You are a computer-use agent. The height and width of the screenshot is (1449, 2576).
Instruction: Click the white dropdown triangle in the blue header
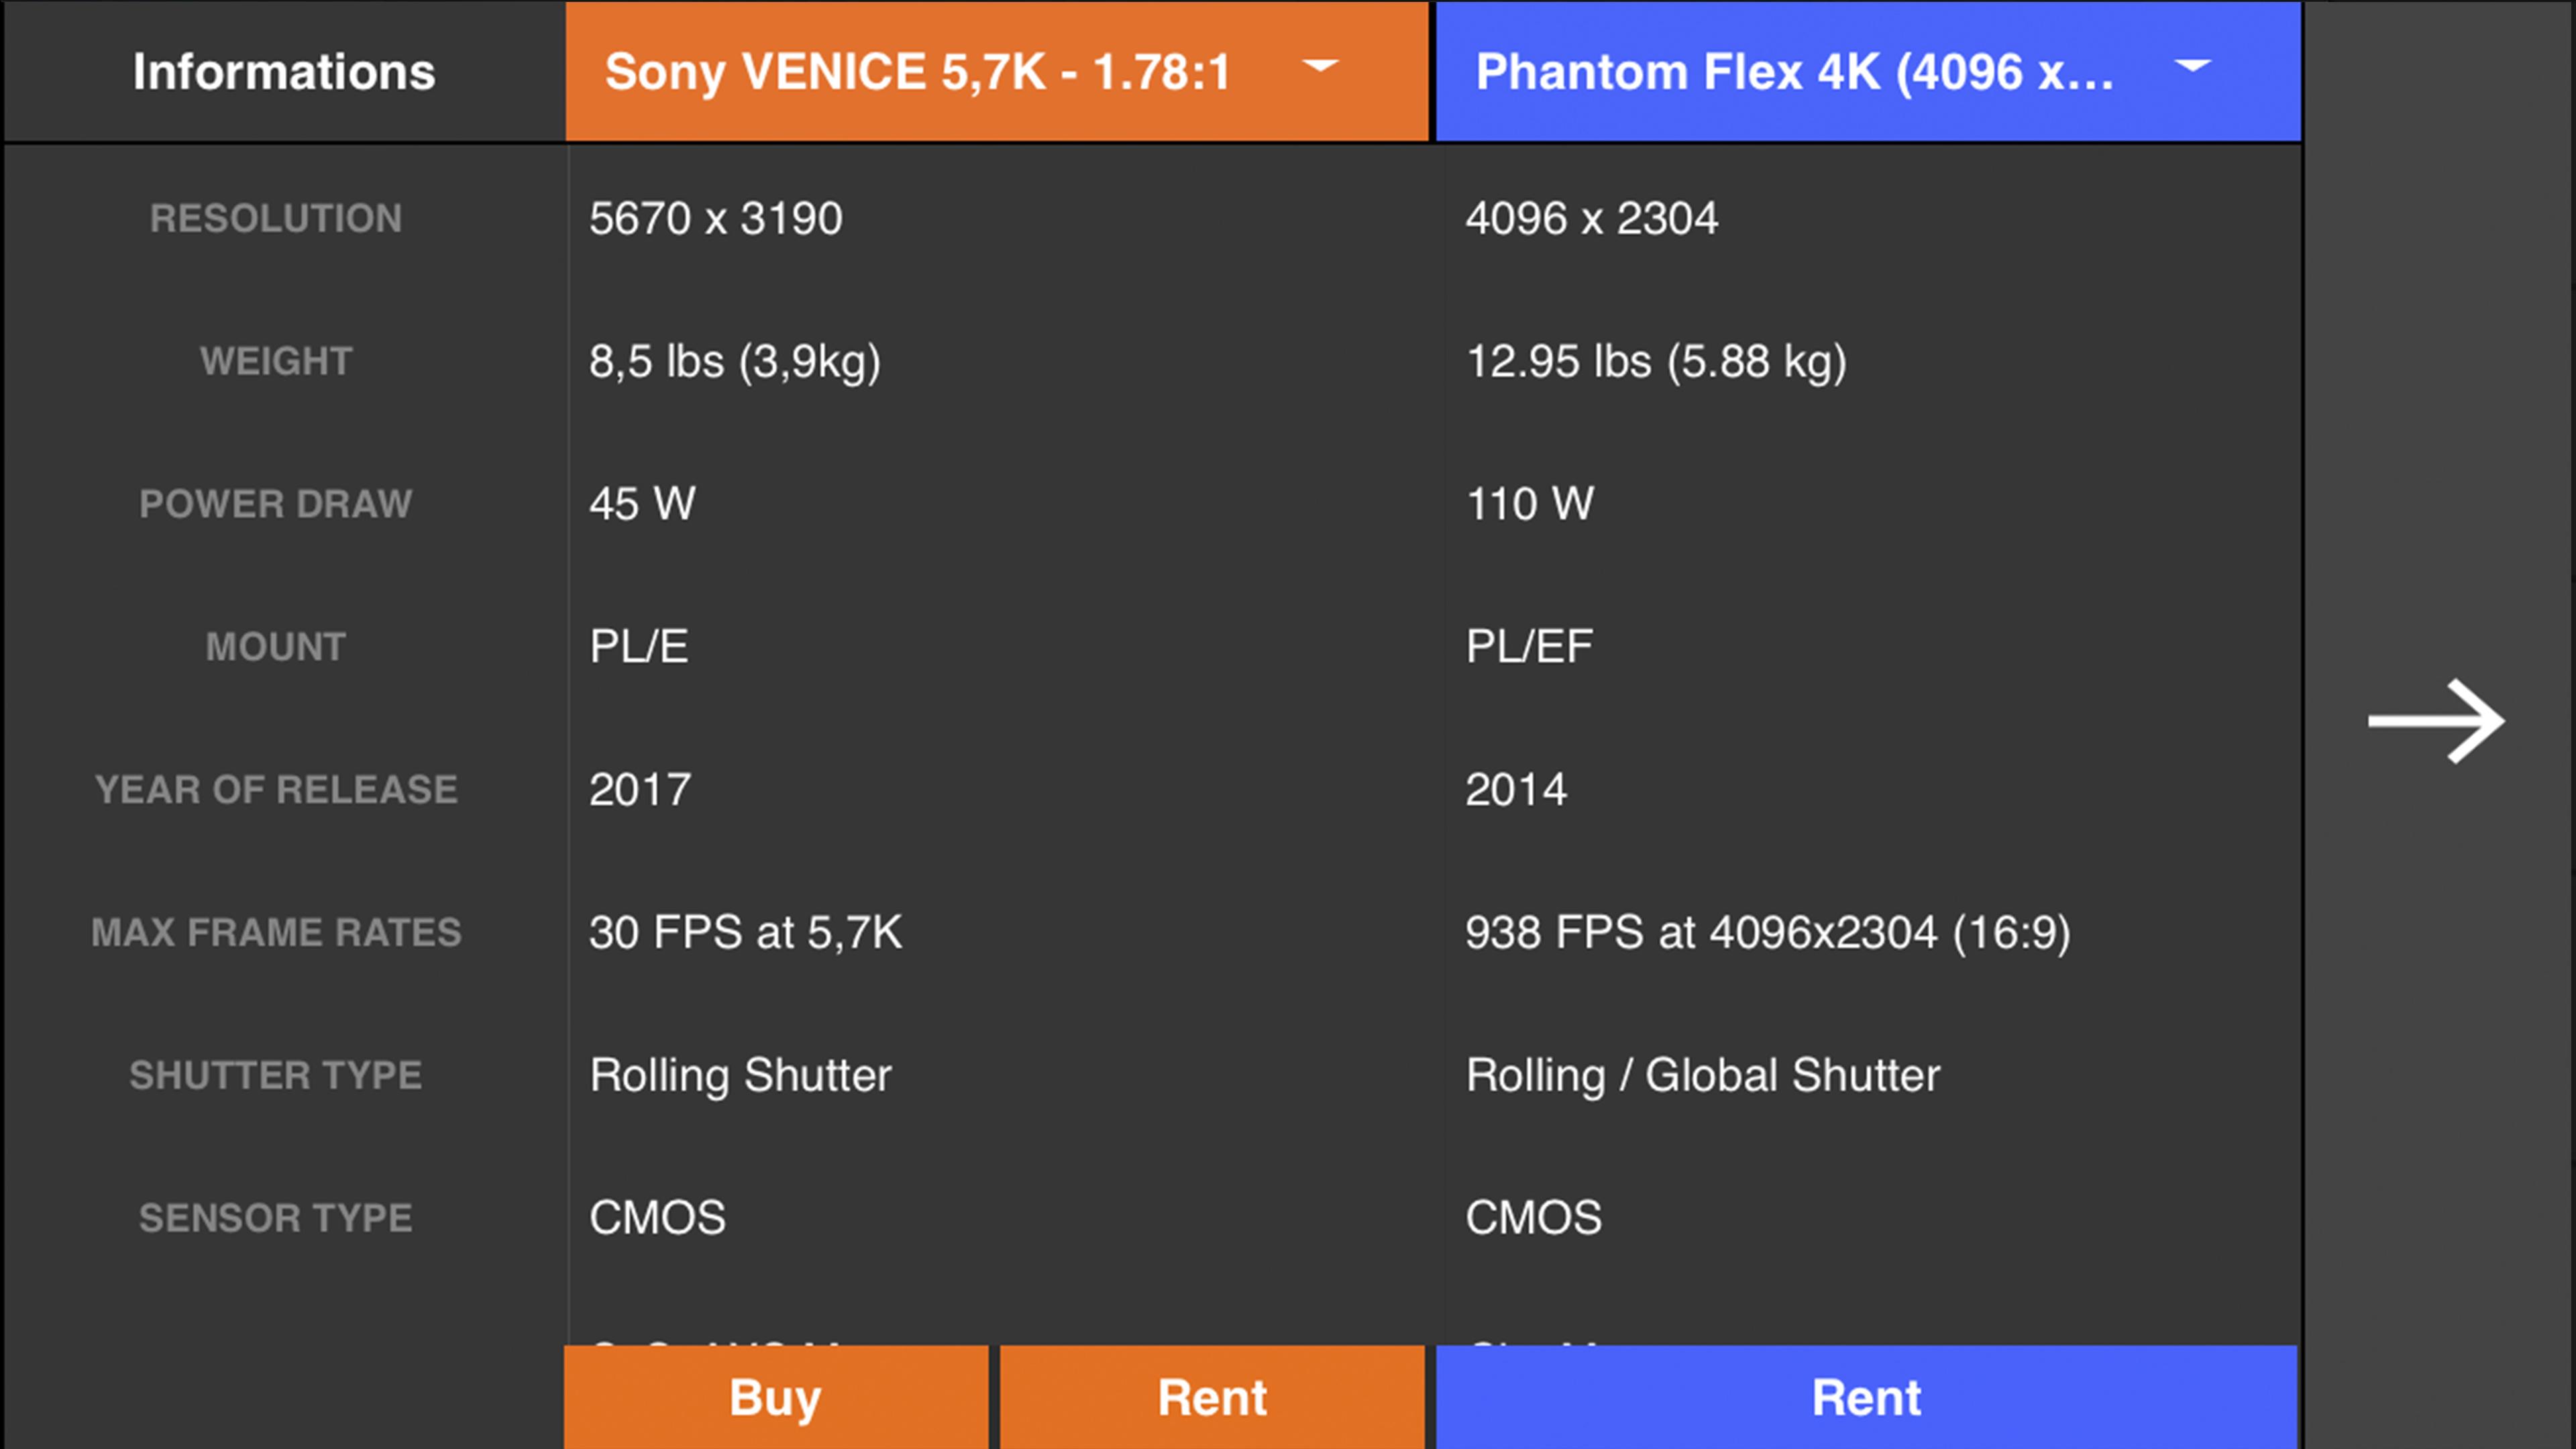(x=2193, y=66)
